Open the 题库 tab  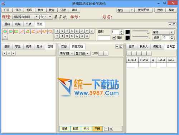7,47
